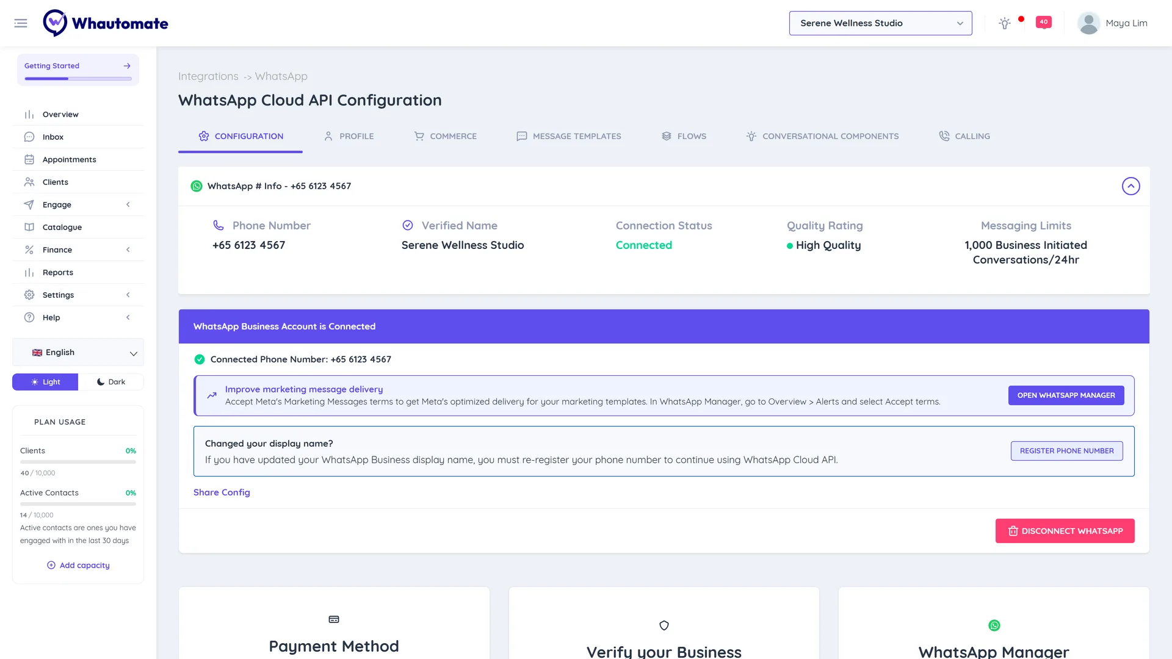Click the Share Config link
This screenshot has width=1172, height=659.
222,492
